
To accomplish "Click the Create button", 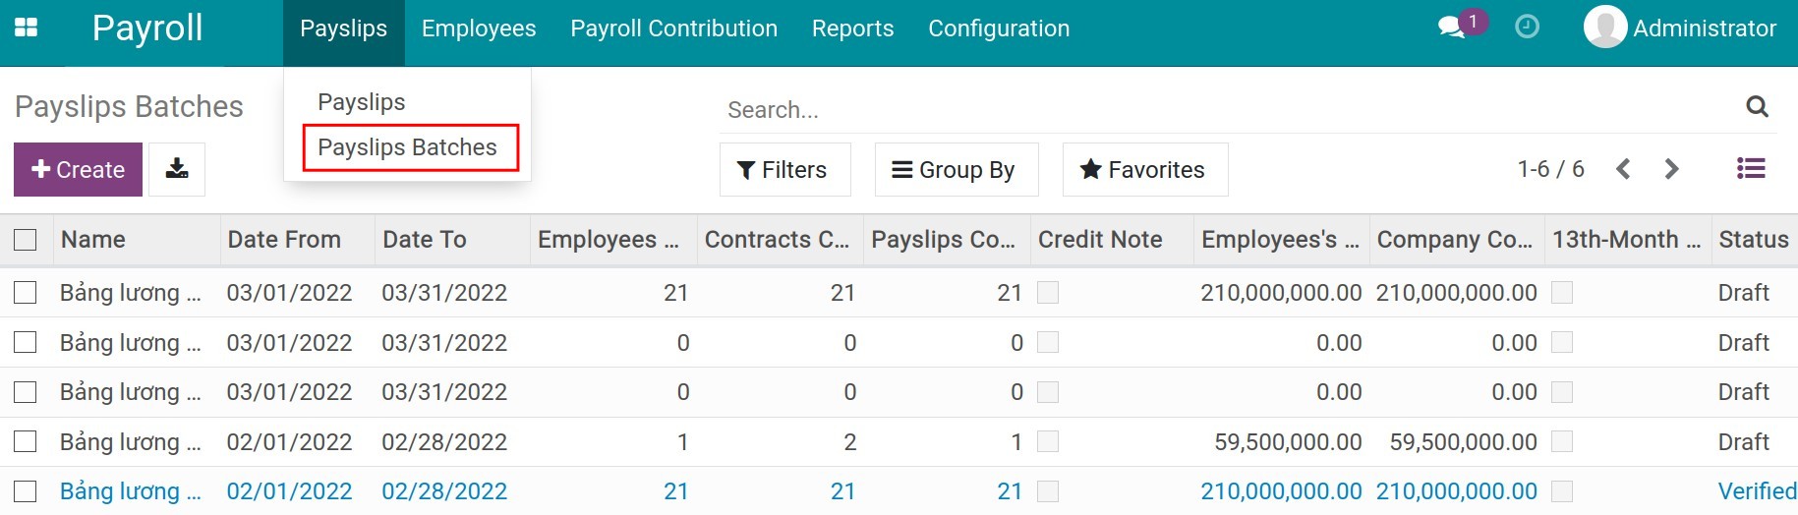I will [78, 169].
